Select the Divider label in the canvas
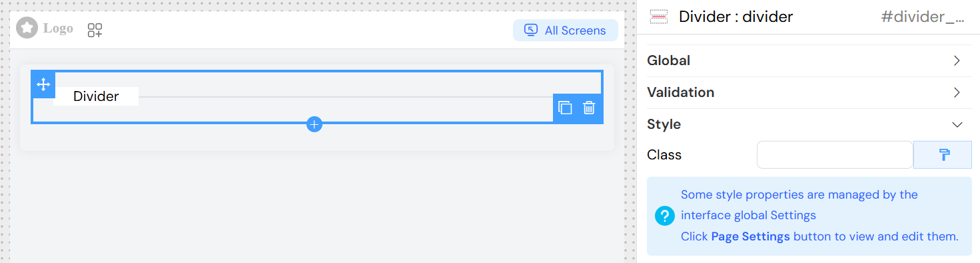Screen dimensions: 980x263 pyautogui.click(x=96, y=96)
